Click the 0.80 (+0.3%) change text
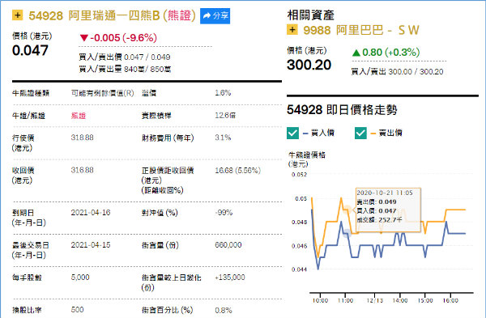486x318 pixels. (391, 53)
